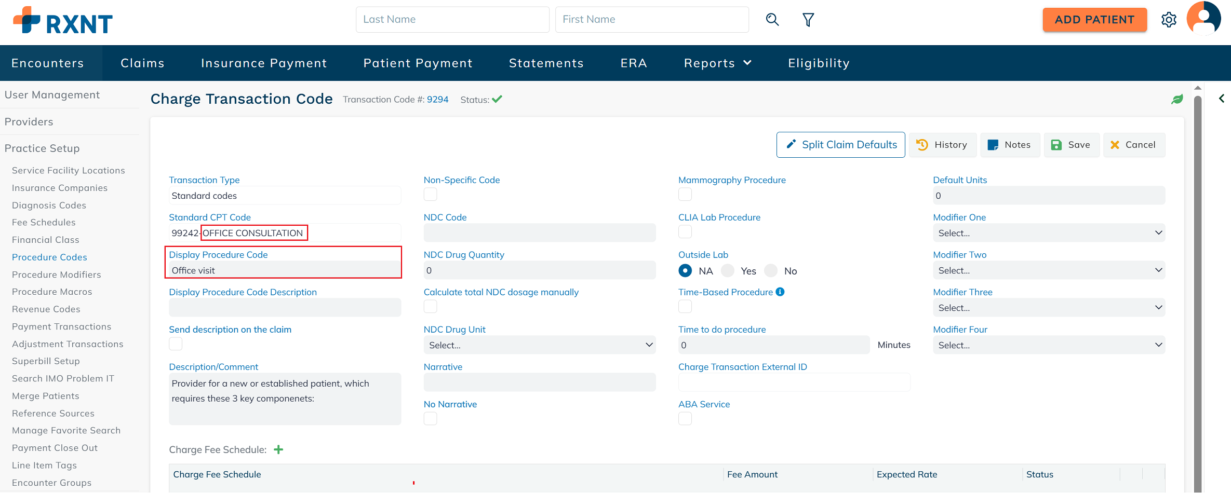Screen dimensions: 1231x493
Task: Check Send description on the claim
Action: tap(176, 344)
